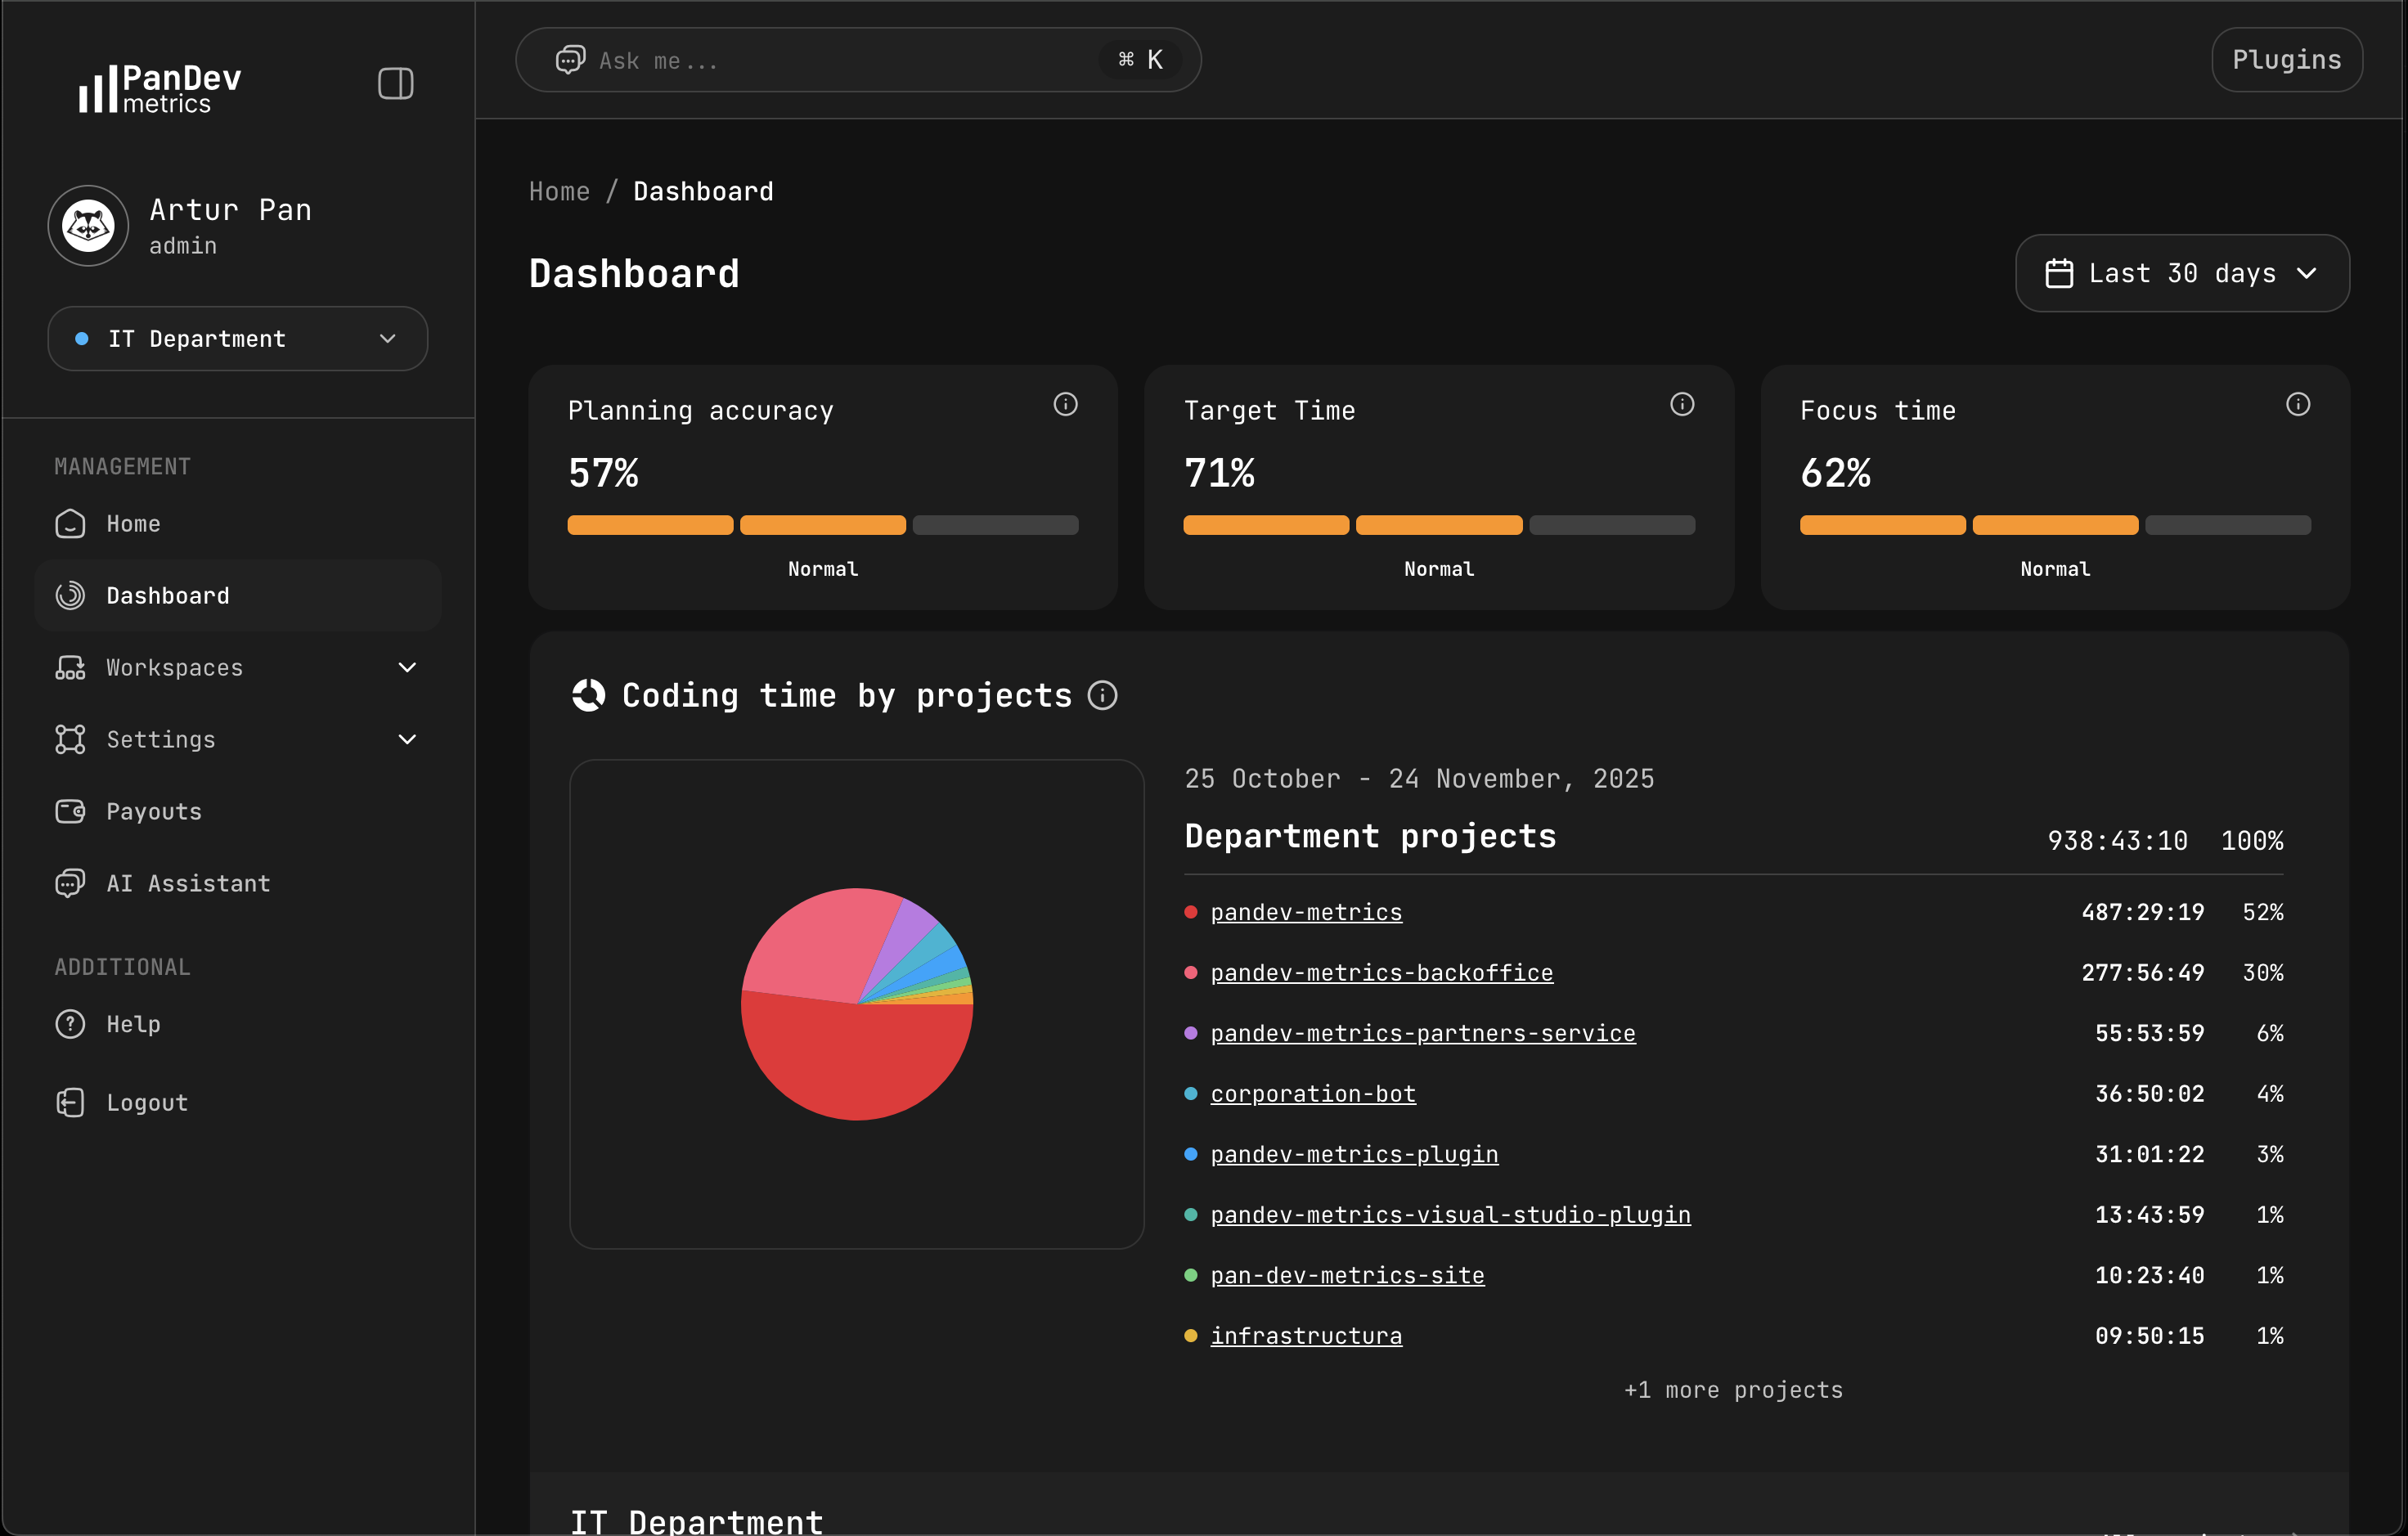The width and height of the screenshot is (2408, 1536).
Task: Click the Logout option
Action: click(x=147, y=1102)
